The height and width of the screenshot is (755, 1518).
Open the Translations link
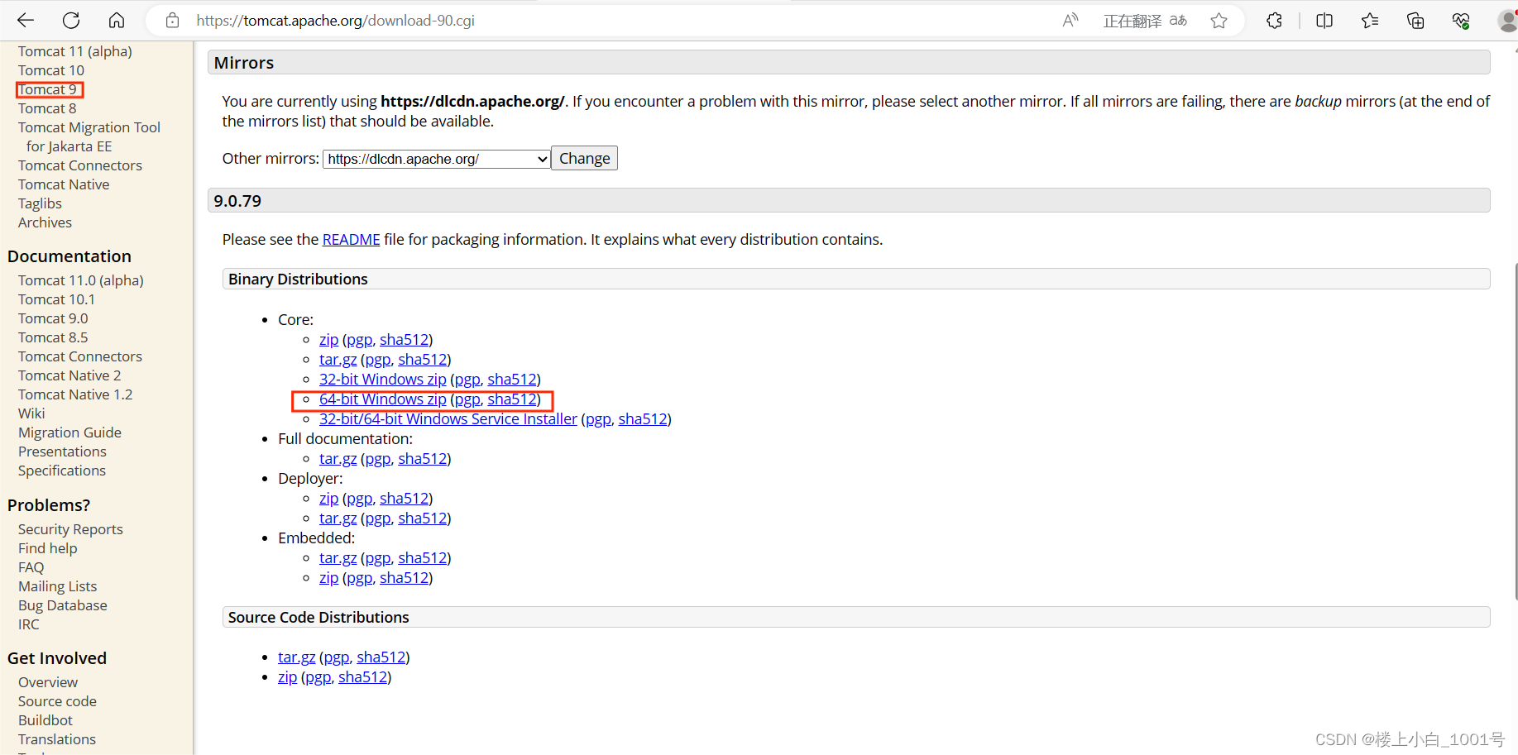[x=57, y=739]
